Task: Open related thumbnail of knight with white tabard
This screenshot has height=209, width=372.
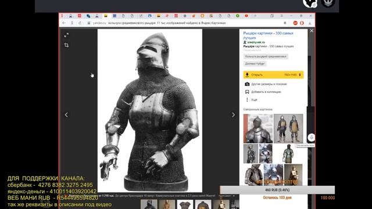Action: pyautogui.click(x=293, y=175)
